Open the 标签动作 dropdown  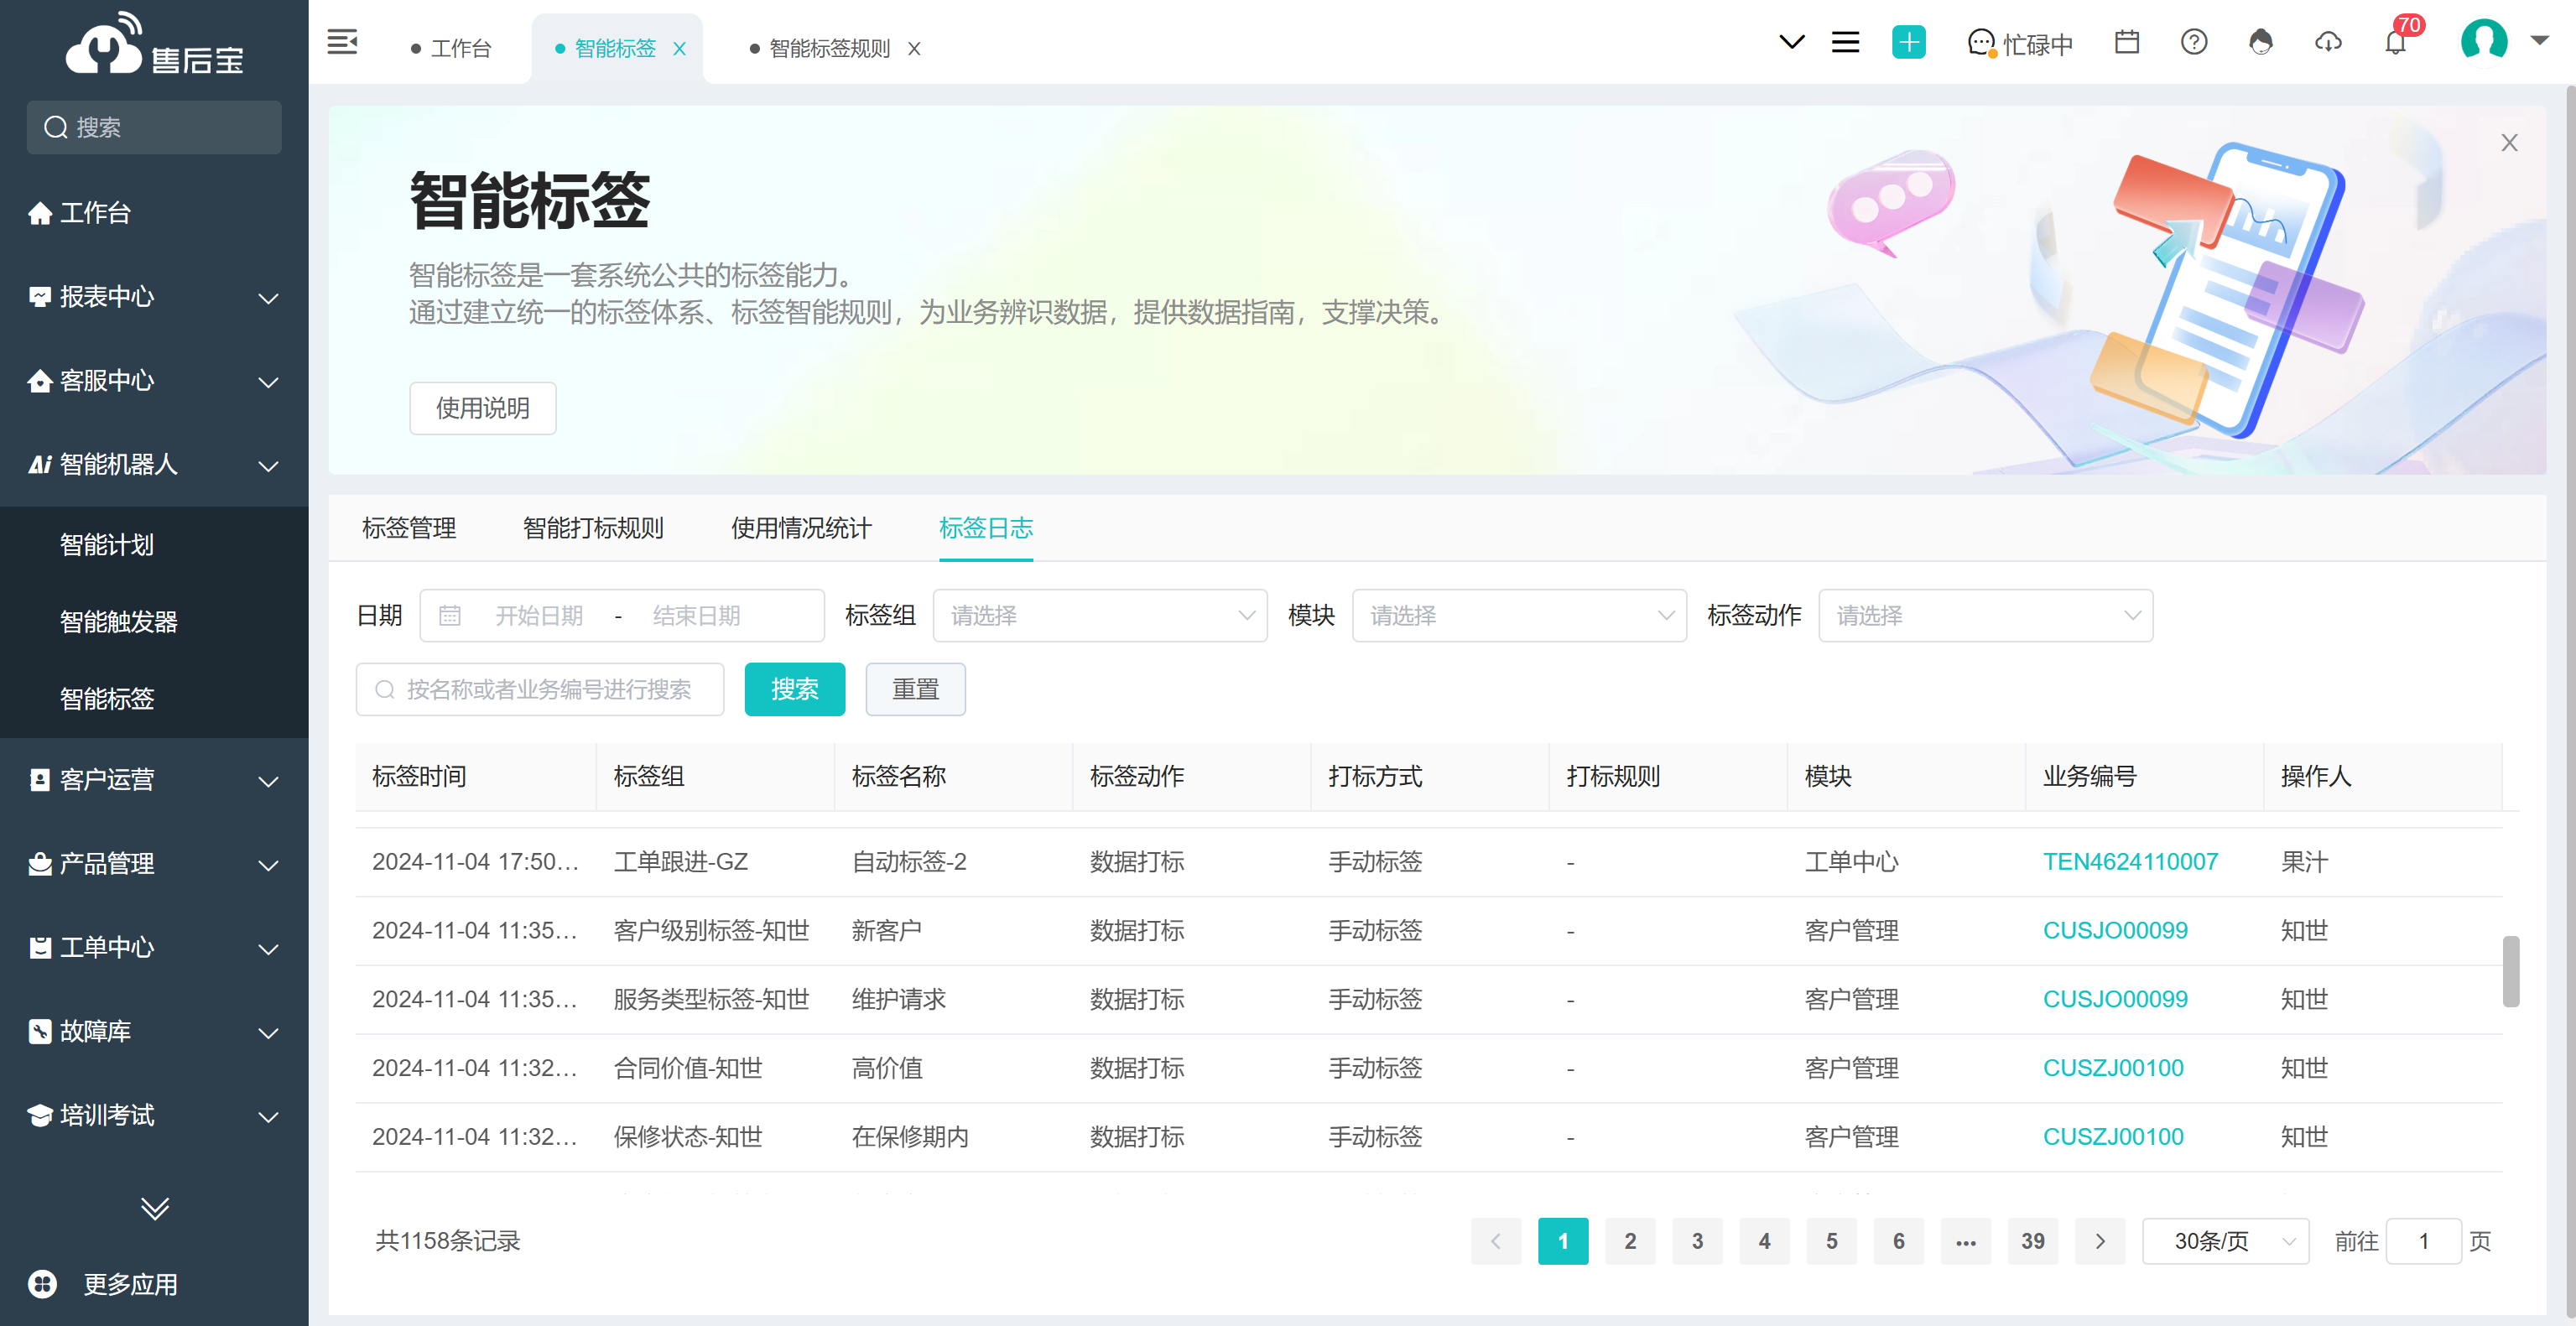pos(1985,615)
